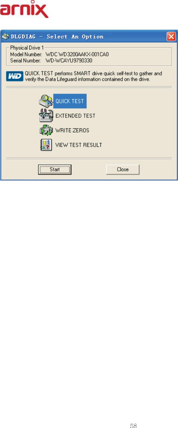
Task: Click the model number WD3200AAKX-001CA0
Action: 78,54
